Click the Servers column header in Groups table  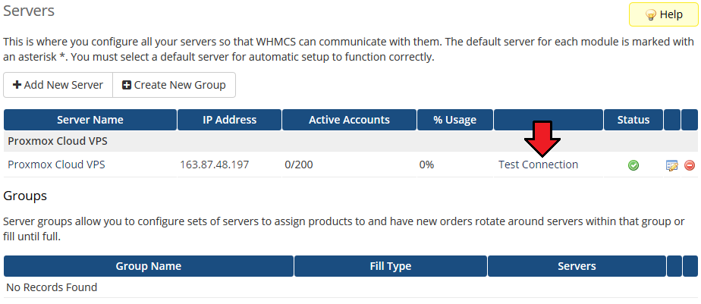[577, 266]
